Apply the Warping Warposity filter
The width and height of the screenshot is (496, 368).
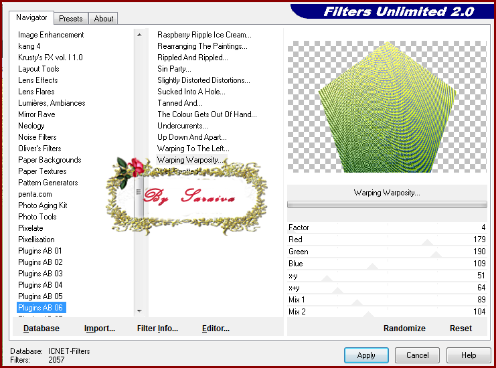(x=366, y=355)
